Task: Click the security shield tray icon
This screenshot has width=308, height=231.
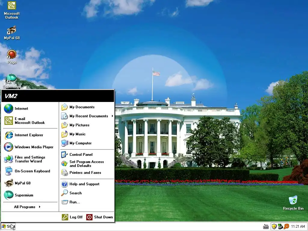Action: tap(274, 226)
